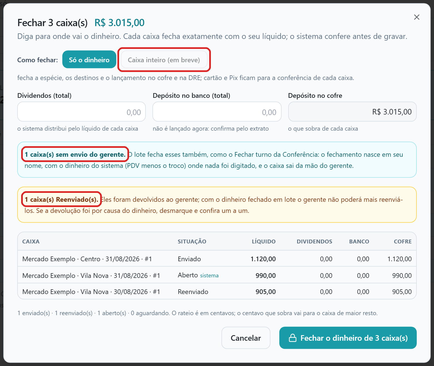Click the 'sistema' tag next to Aberto
Screen dimensions: 434x366
click(209, 275)
